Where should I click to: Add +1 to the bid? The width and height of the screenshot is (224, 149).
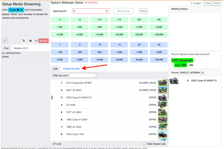coord(60,19)
